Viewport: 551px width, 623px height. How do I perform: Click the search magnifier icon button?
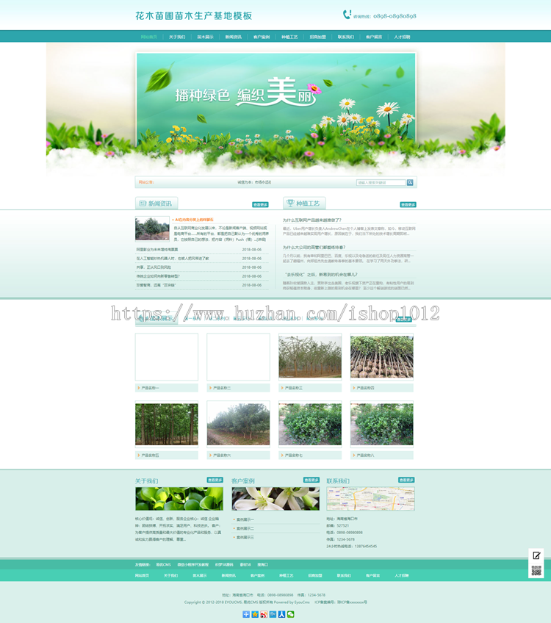[x=409, y=182]
